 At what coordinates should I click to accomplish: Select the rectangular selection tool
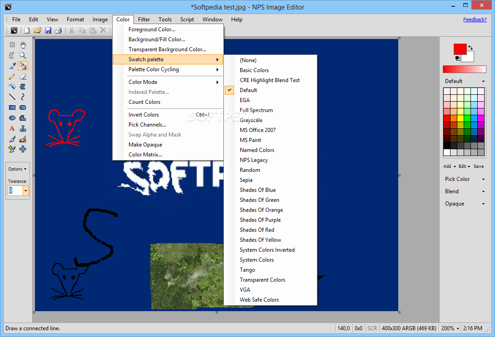pos(12,45)
